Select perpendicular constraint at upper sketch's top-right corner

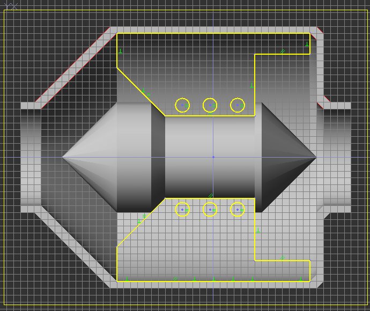(307, 45)
